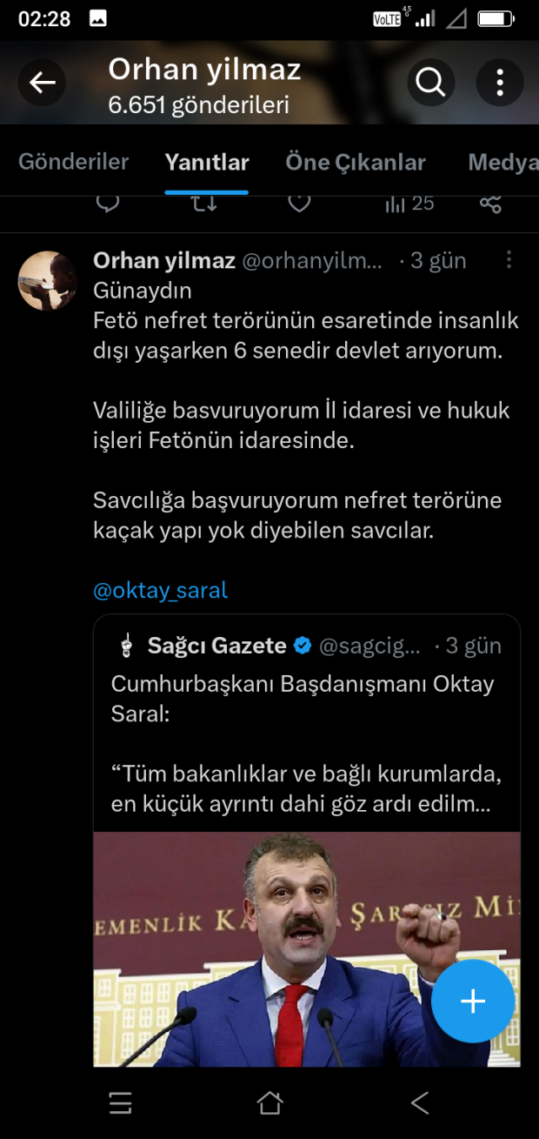Viewport: 539px width, 1139px height.
Task: Open the Öne Çıkanlar tab
Action: 356,162
